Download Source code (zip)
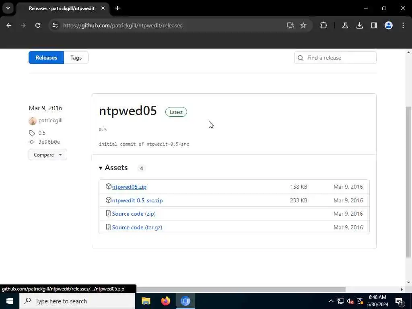412x309 pixels. (134, 214)
